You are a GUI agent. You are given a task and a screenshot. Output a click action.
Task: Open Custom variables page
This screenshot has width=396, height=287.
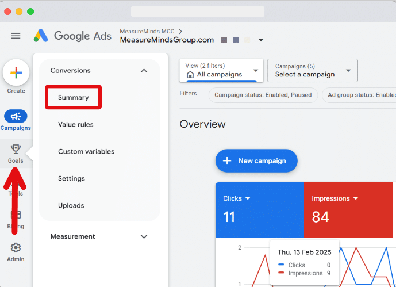[x=86, y=152]
